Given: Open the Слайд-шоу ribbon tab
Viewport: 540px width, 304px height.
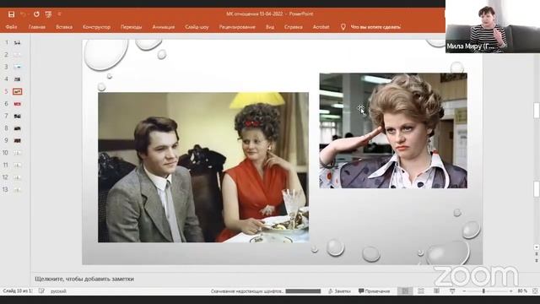Looking at the screenshot, I should [x=197, y=27].
